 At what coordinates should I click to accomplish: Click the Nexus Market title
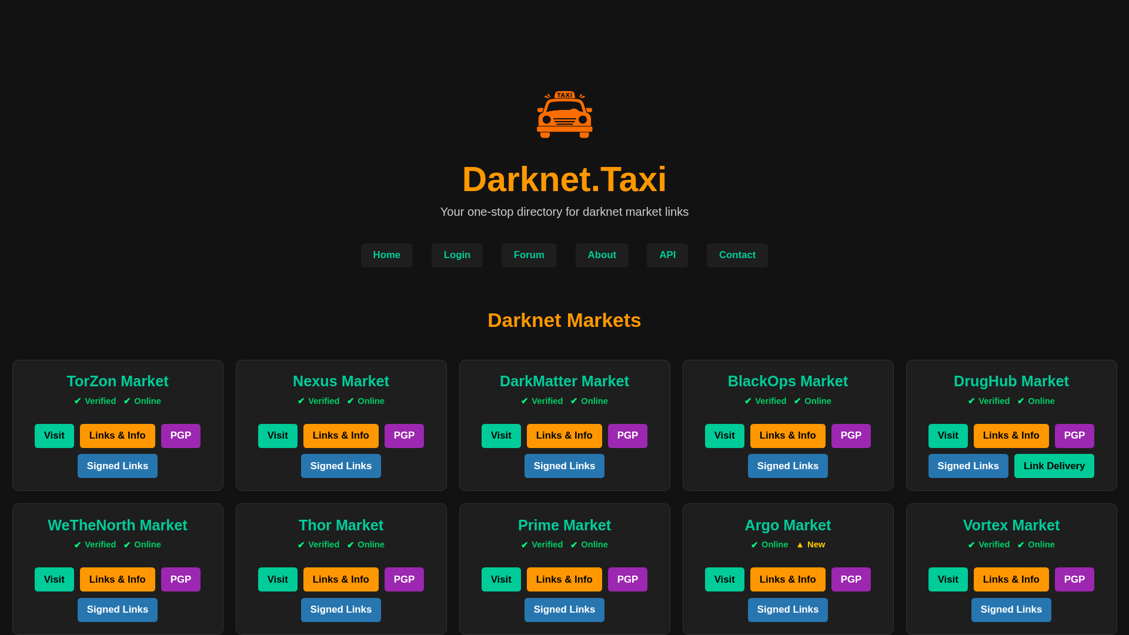tap(341, 382)
